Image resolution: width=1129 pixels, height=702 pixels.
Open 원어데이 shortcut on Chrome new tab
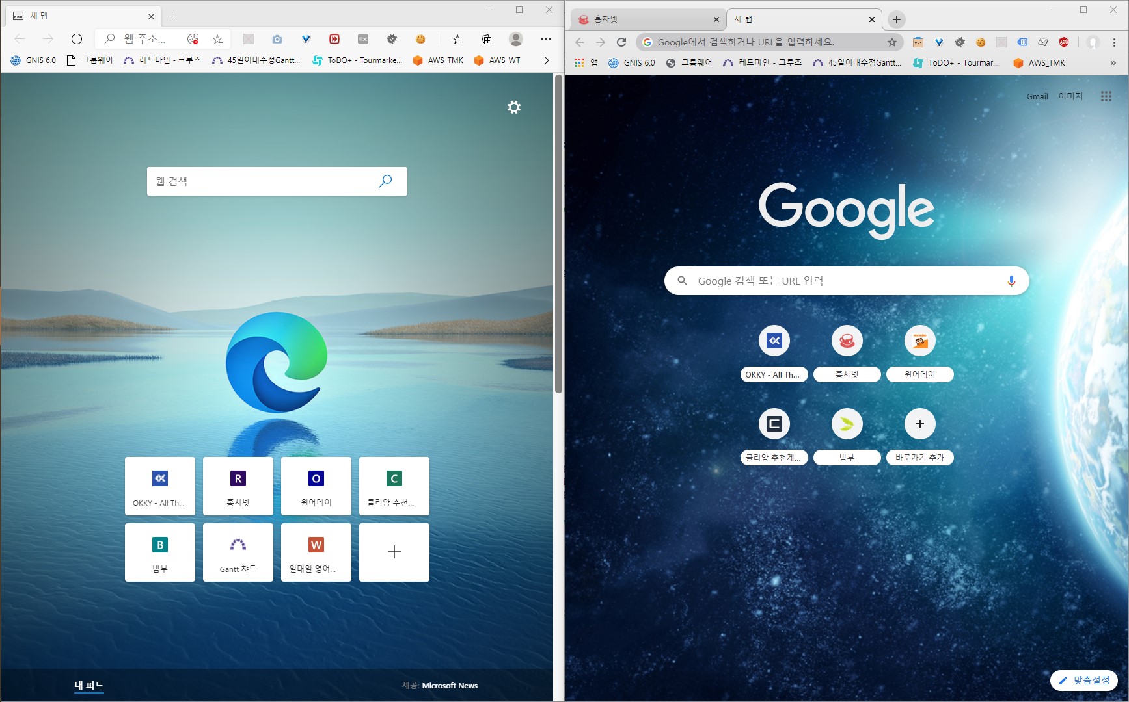tap(920, 353)
